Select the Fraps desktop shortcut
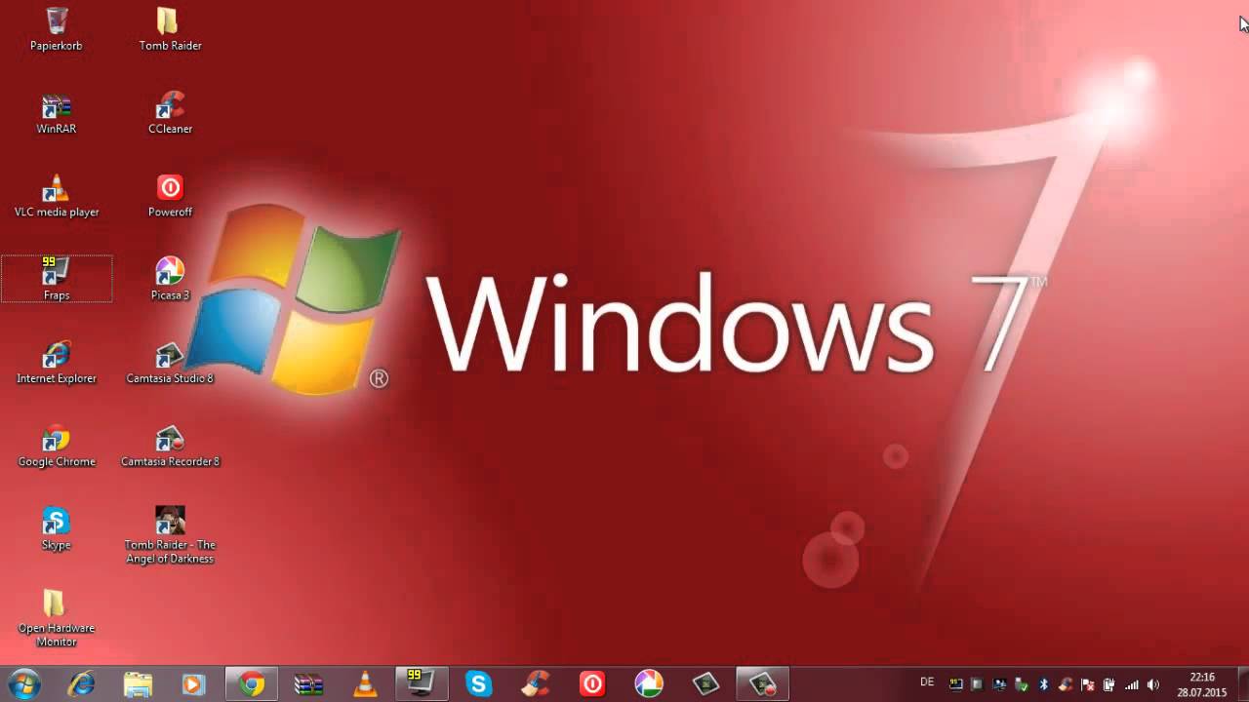This screenshot has height=702, width=1249. pos(56,279)
